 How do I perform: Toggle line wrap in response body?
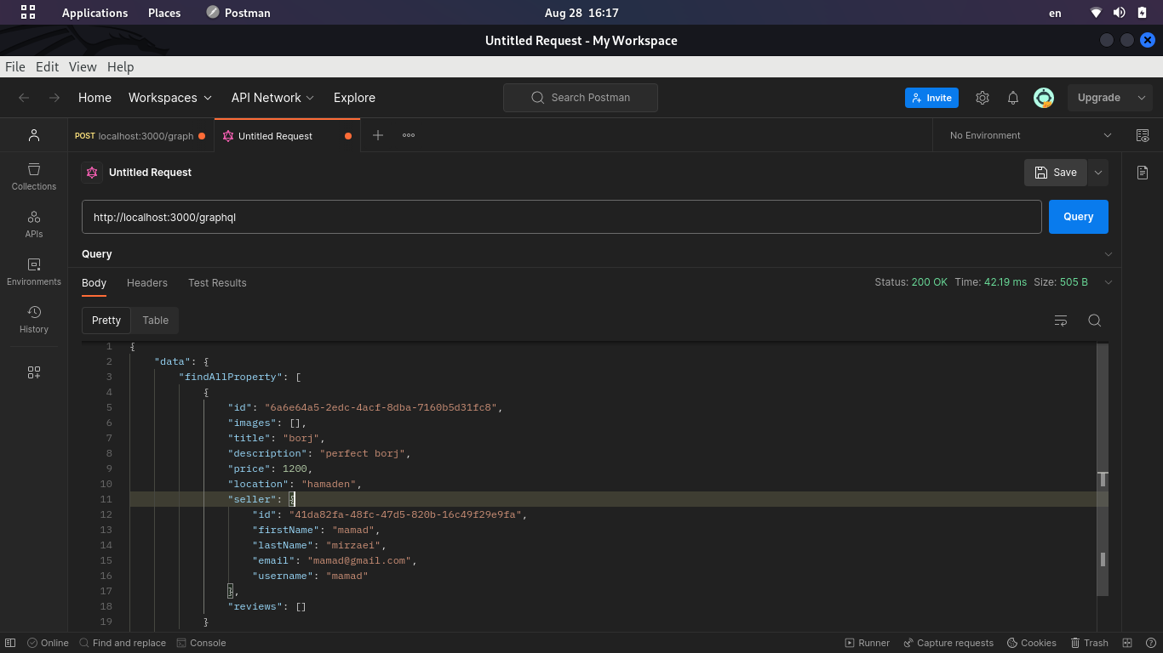(x=1061, y=321)
